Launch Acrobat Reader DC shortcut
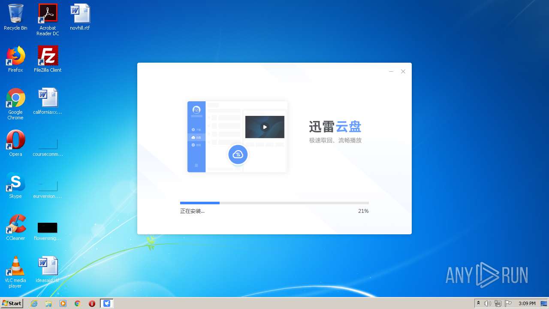 point(48,20)
